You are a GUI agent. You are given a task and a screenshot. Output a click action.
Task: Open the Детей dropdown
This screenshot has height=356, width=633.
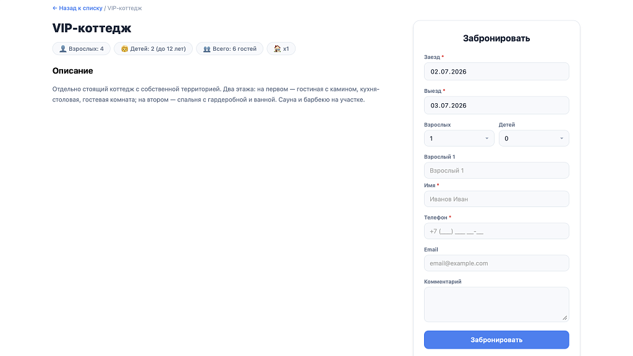click(x=533, y=138)
